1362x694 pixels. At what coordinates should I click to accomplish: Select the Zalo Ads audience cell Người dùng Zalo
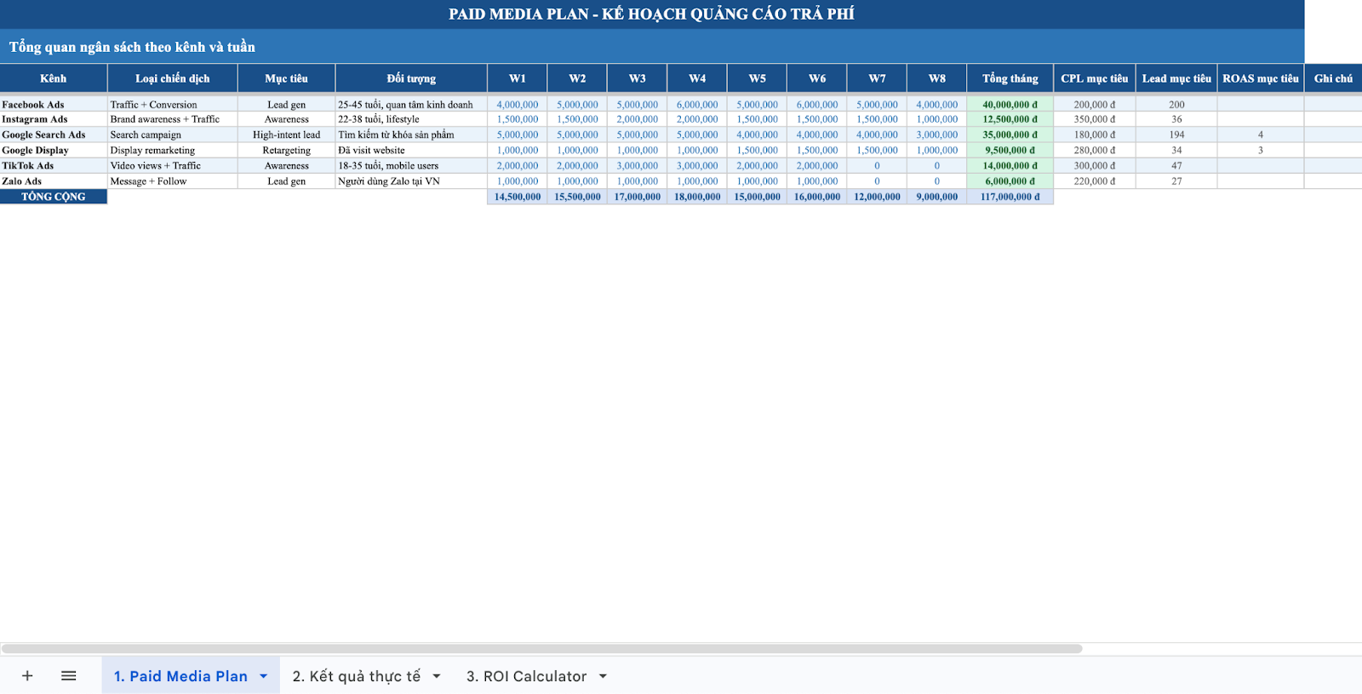tap(410, 181)
